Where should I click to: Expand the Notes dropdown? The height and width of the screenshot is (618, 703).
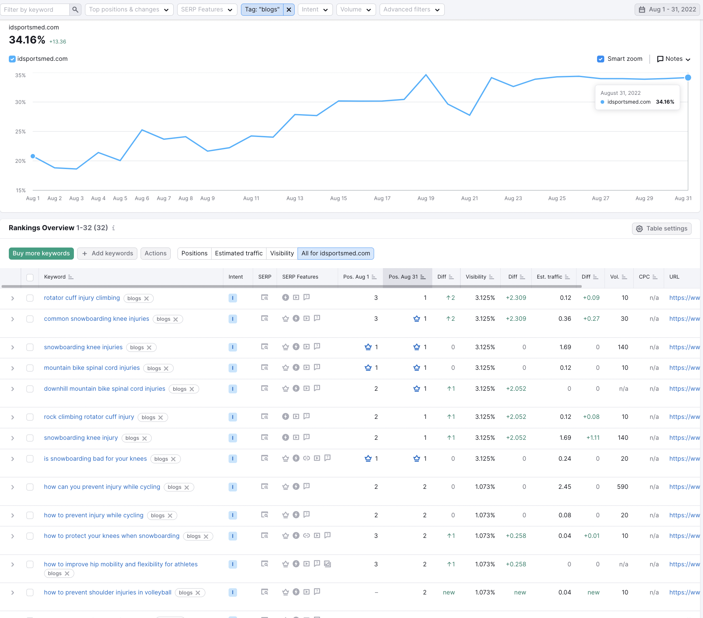[674, 59]
